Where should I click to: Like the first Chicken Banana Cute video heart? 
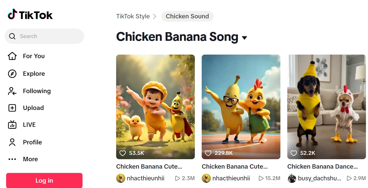122,153
